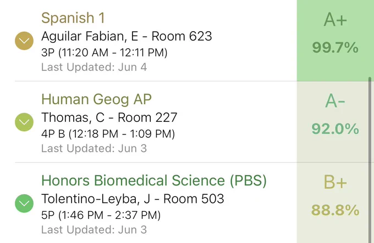
Task: Tap the B+ grade for Biomedical Science
Action: coord(335,182)
